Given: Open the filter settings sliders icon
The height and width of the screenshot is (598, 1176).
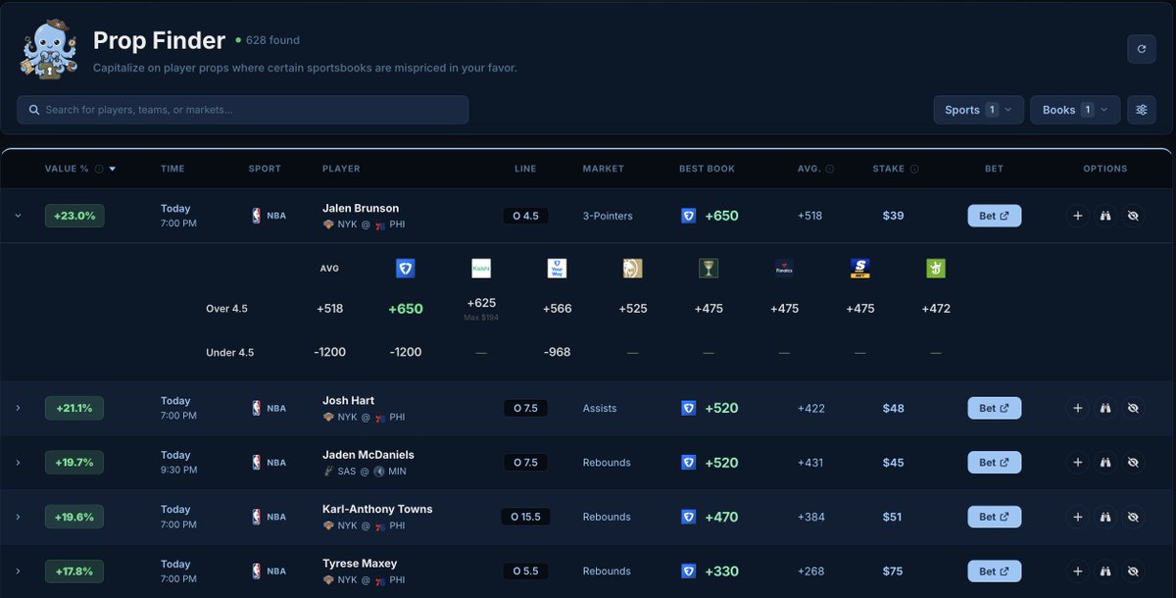Looking at the screenshot, I should click(x=1142, y=110).
